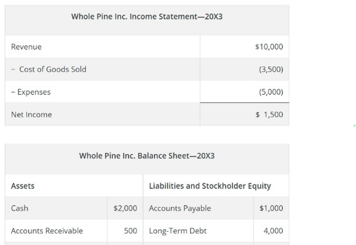Select the Cash row label
The image size is (356, 245).
(20, 208)
